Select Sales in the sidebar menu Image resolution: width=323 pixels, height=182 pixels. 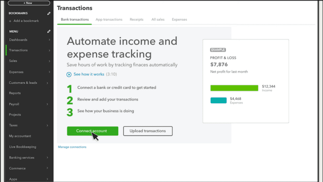(13, 61)
